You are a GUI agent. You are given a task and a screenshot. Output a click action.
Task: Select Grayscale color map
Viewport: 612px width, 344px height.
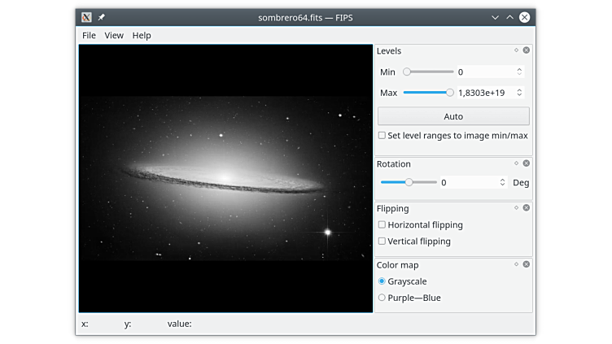coord(382,281)
